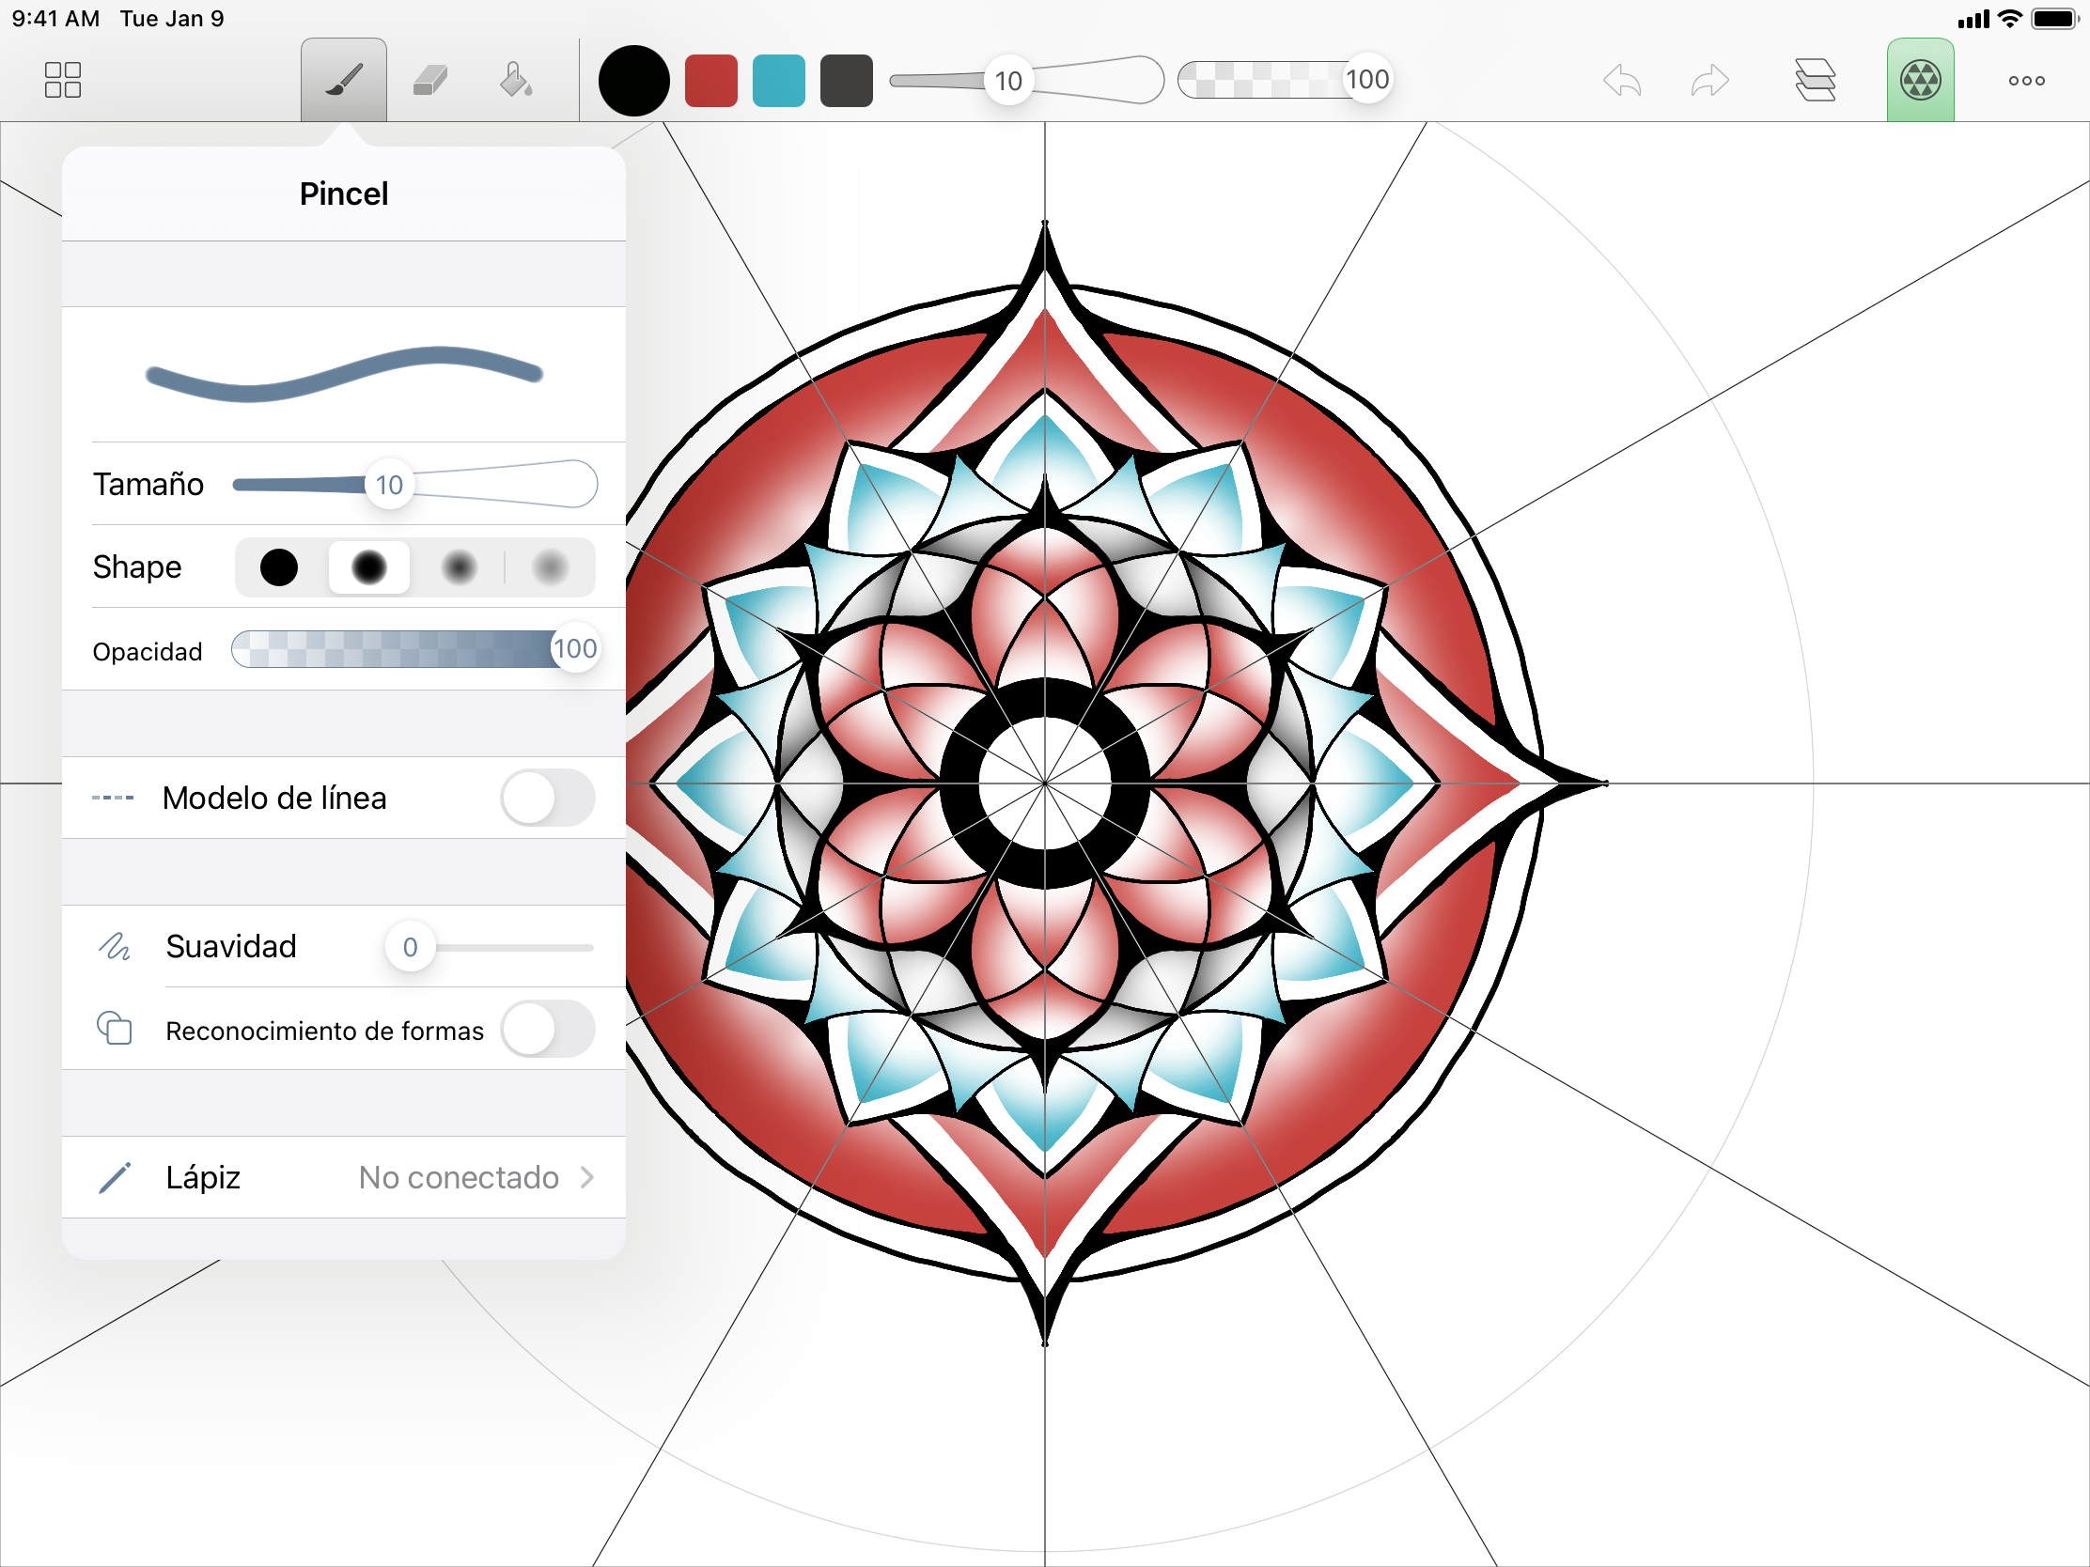Viewport: 2090px width, 1567px height.
Task: Select the hard-edge brush shape
Action: pos(279,567)
